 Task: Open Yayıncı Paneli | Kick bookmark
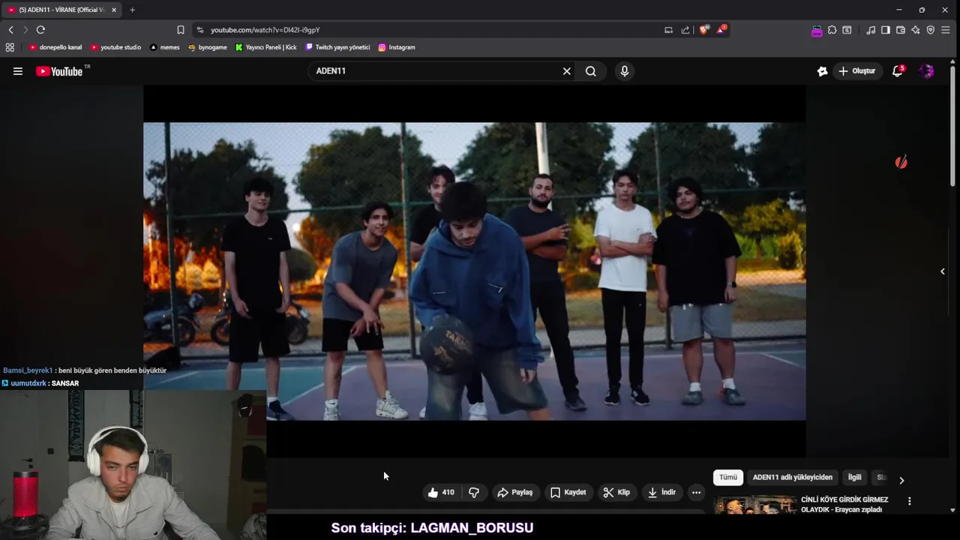pos(266,47)
